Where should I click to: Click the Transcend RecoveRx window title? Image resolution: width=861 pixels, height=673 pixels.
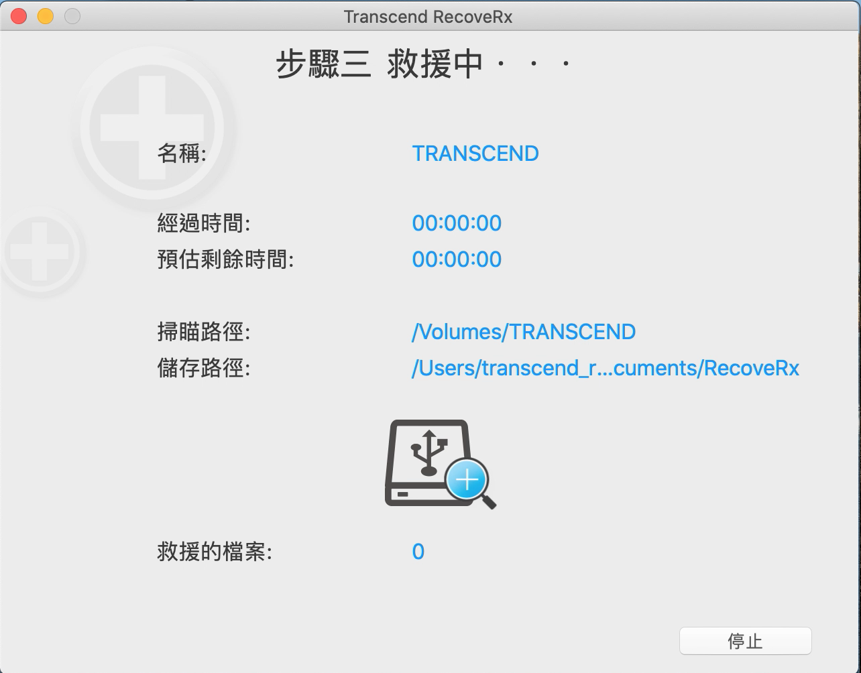(x=428, y=16)
